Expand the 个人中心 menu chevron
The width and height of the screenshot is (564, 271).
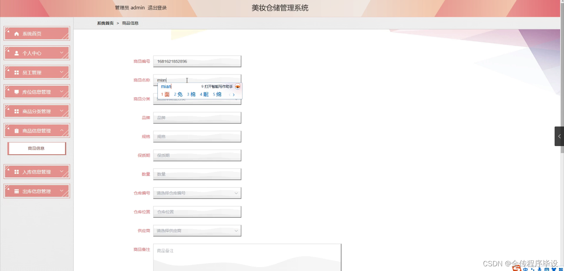click(62, 53)
